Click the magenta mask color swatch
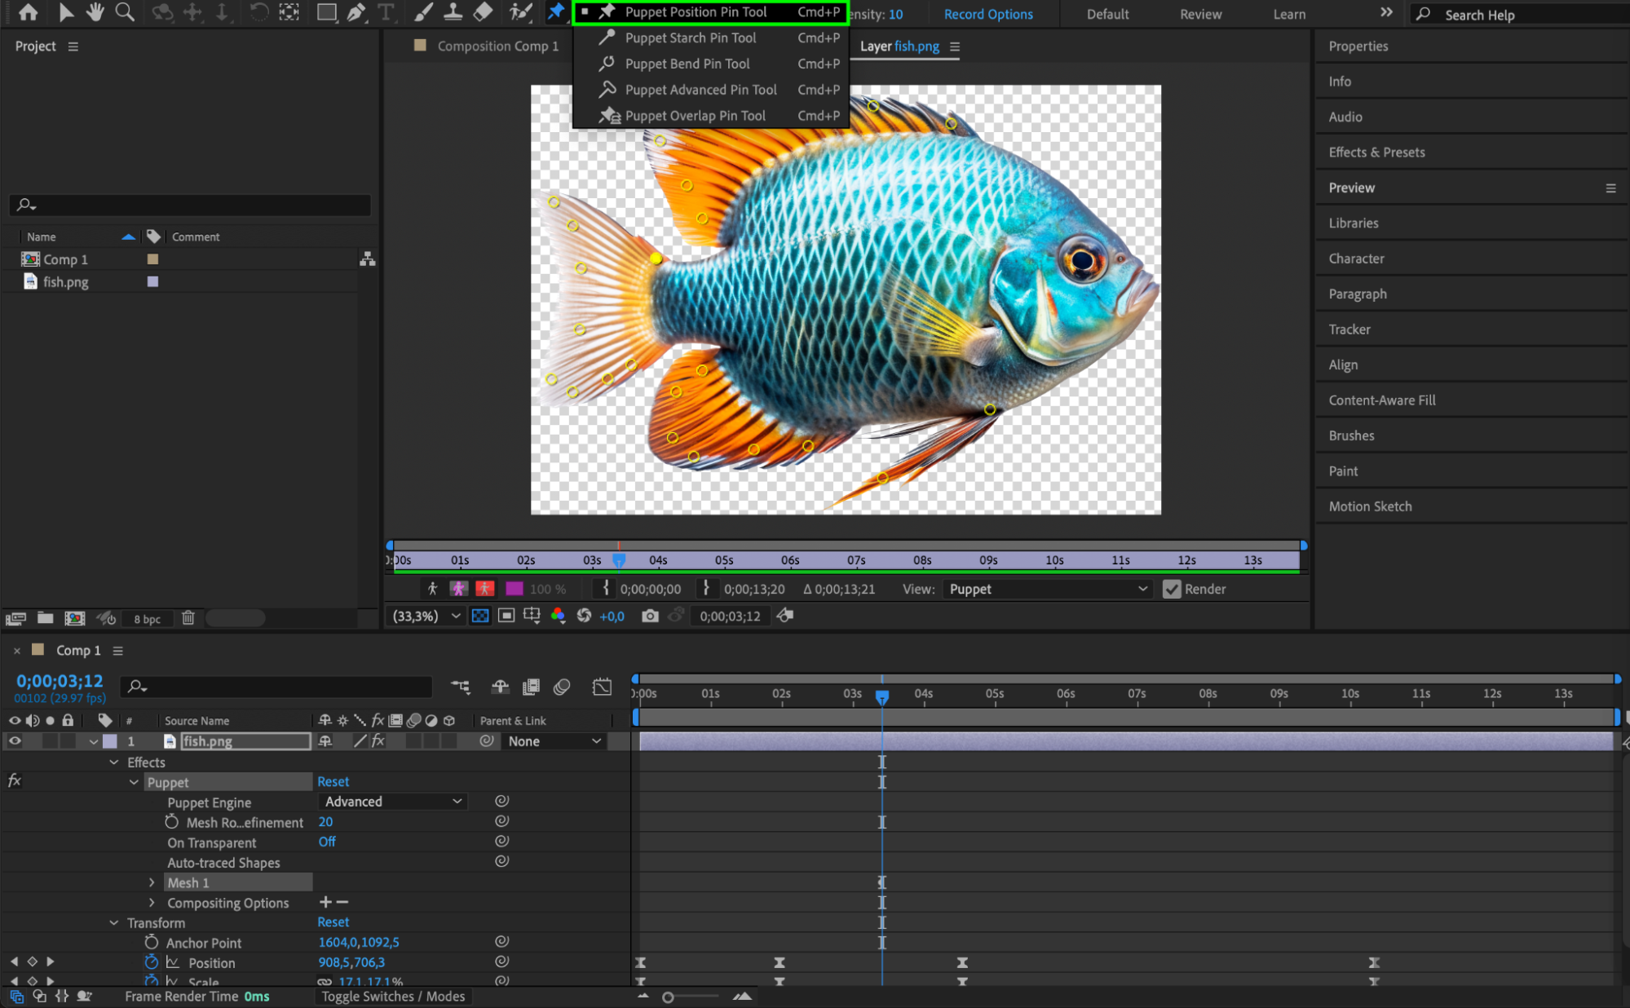 click(515, 589)
